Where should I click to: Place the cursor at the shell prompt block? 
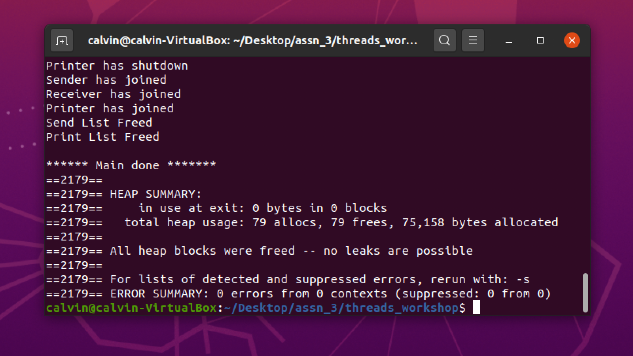tap(476, 307)
